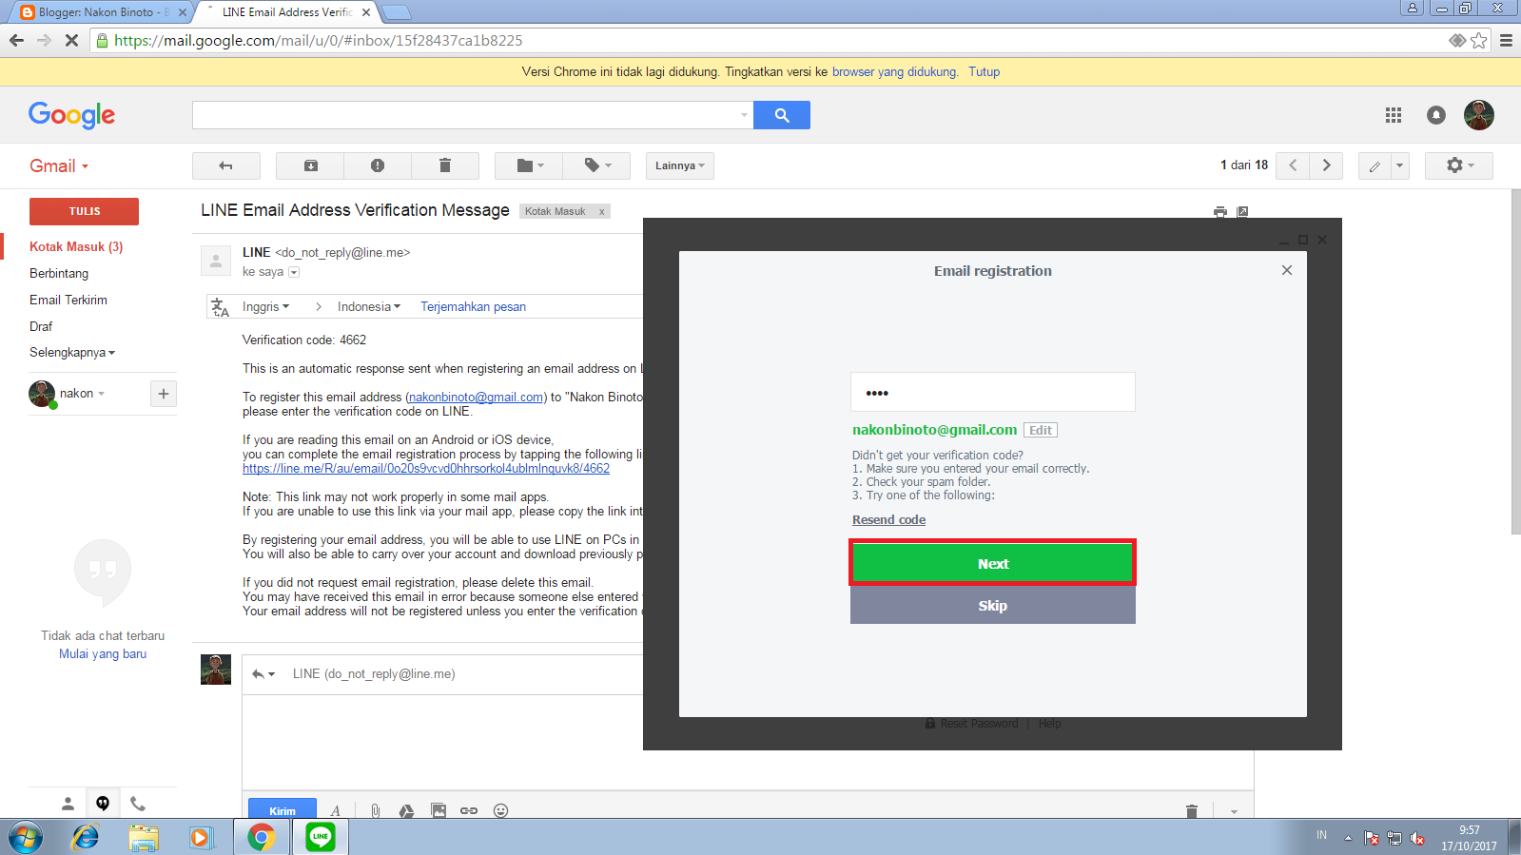The image size is (1521, 855).
Task: Insert photo icon in reply toolbar
Action: click(x=439, y=810)
